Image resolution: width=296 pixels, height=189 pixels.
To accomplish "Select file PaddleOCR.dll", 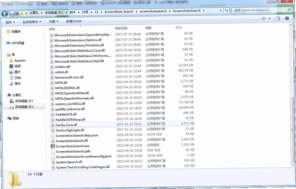I will [x=66, y=114].
